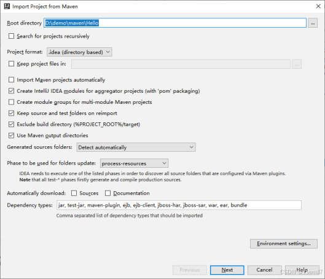Click the Cancel button
The height and width of the screenshot is (279, 325).
click(264, 270)
